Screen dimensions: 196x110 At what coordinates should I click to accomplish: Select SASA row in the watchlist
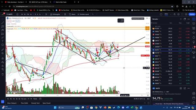(171, 56)
